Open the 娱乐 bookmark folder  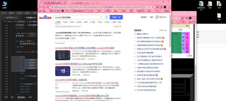tap(147, 11)
